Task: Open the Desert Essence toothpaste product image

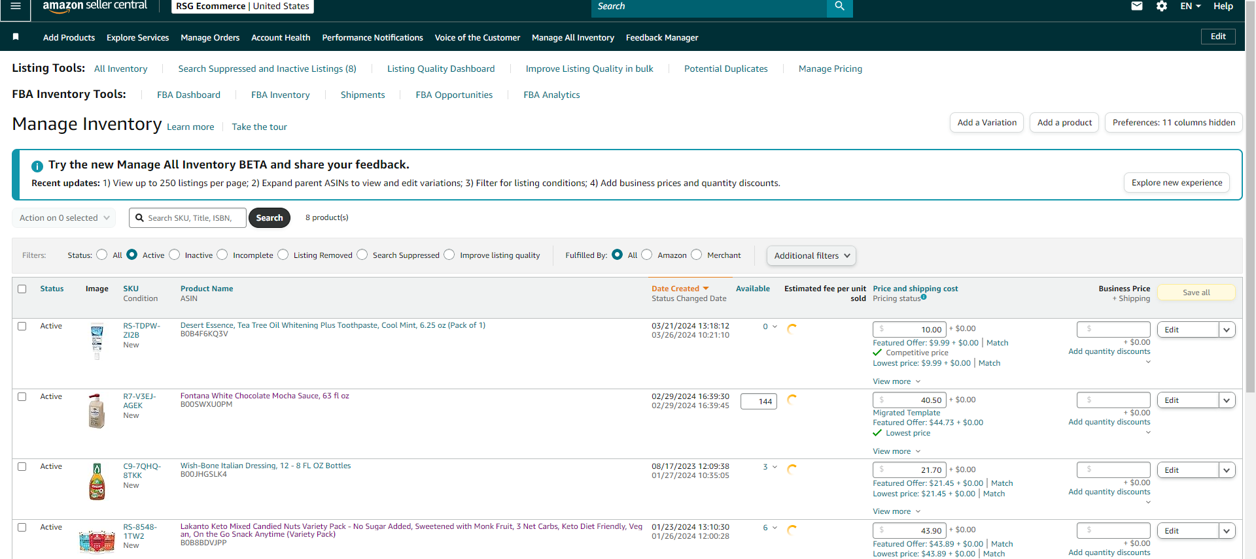Action: click(97, 341)
